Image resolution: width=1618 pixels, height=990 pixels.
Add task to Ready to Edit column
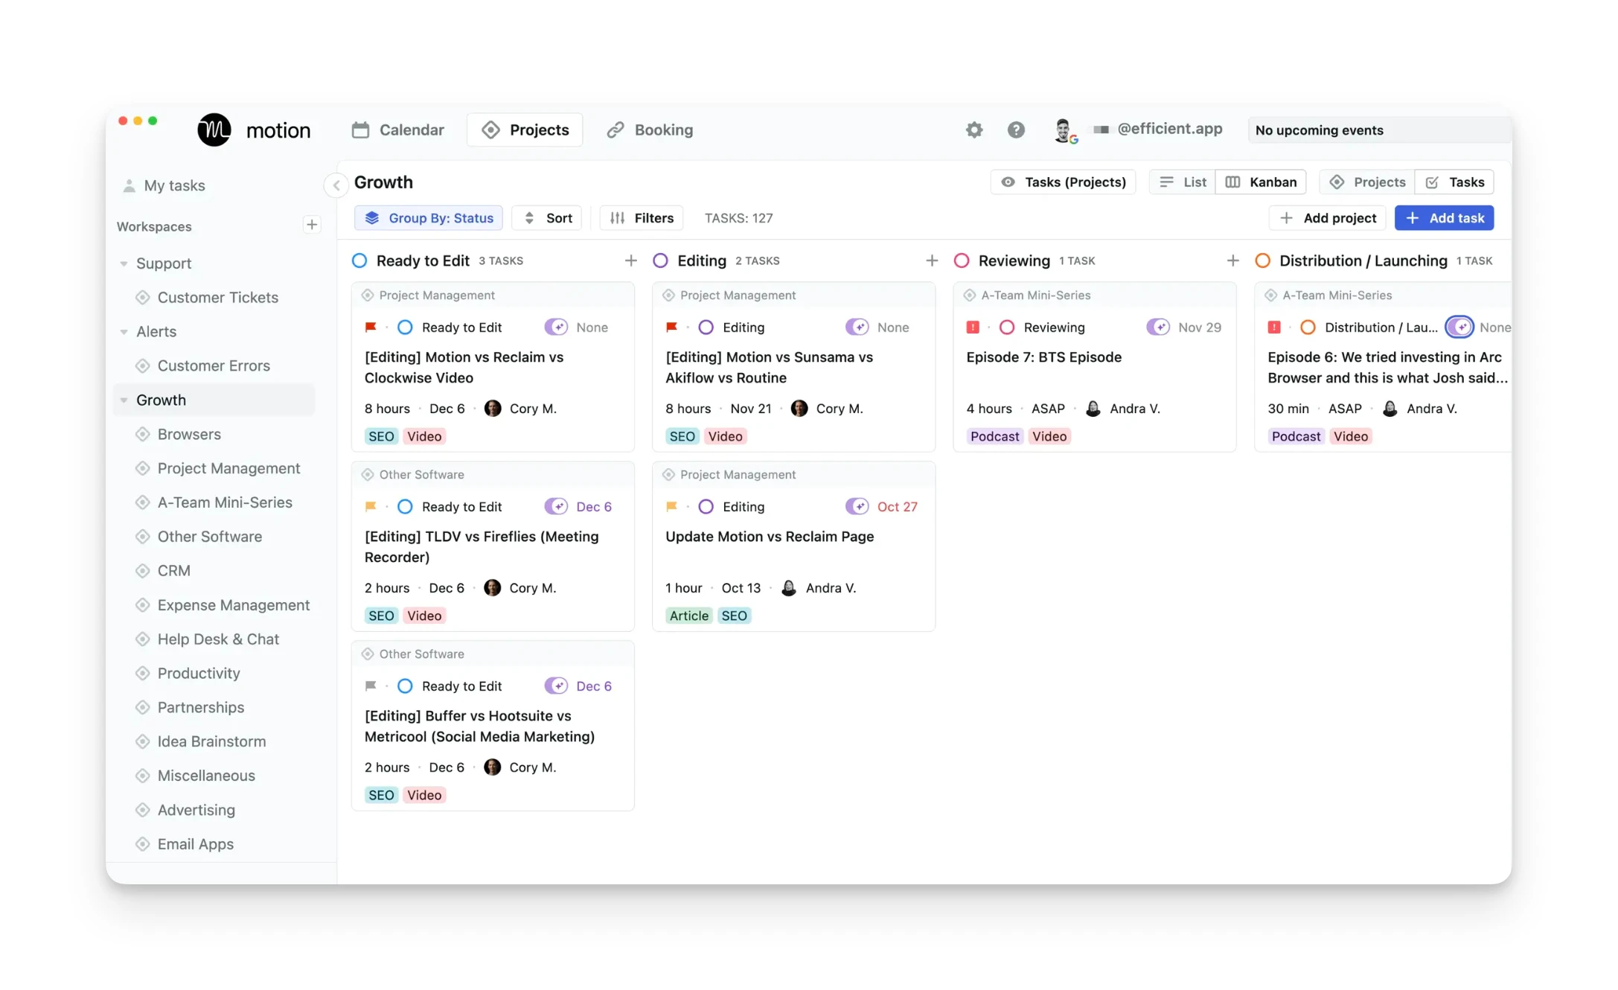[x=630, y=261]
